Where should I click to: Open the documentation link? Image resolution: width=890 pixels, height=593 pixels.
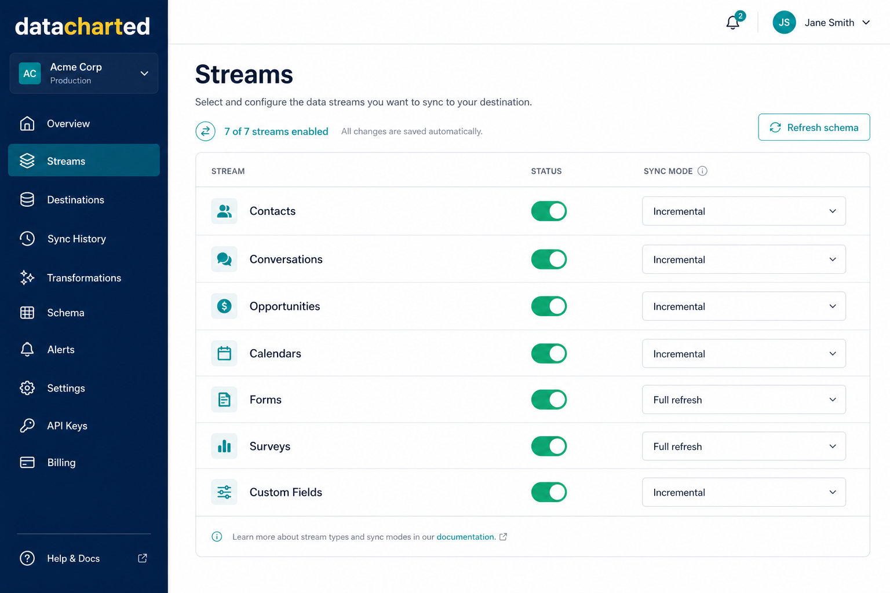point(465,537)
